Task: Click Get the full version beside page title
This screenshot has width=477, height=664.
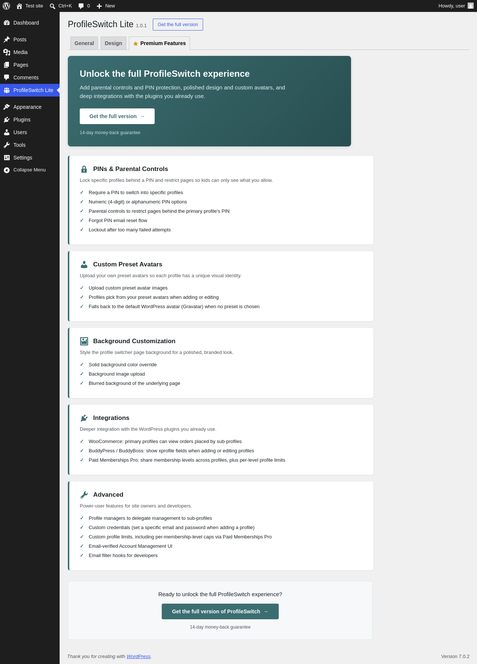Action: [x=178, y=25]
